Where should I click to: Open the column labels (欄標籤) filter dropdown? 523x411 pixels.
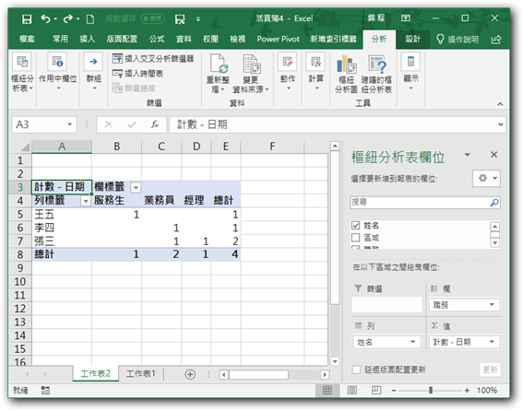coord(136,187)
